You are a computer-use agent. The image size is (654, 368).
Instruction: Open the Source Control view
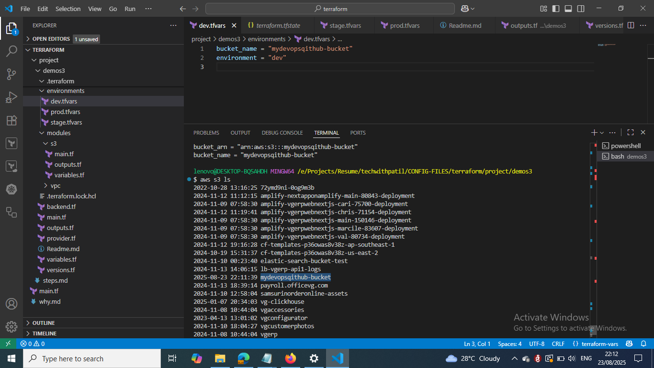(11, 74)
